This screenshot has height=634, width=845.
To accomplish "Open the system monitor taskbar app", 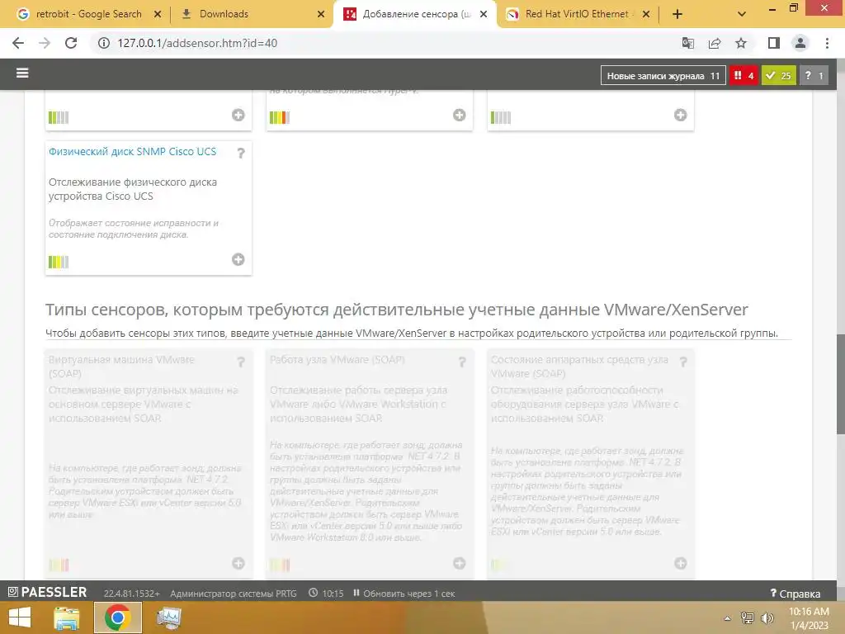I will click(168, 617).
